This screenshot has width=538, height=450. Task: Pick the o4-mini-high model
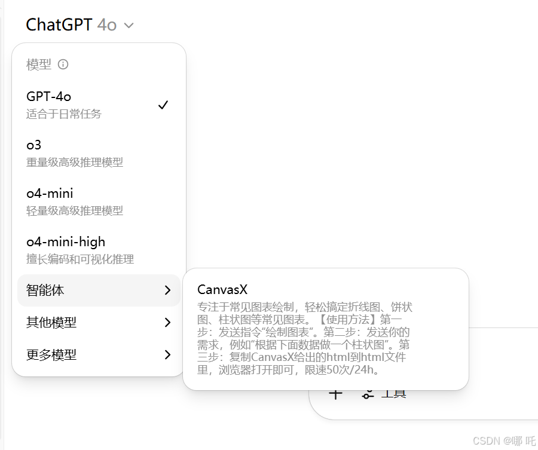(99, 250)
